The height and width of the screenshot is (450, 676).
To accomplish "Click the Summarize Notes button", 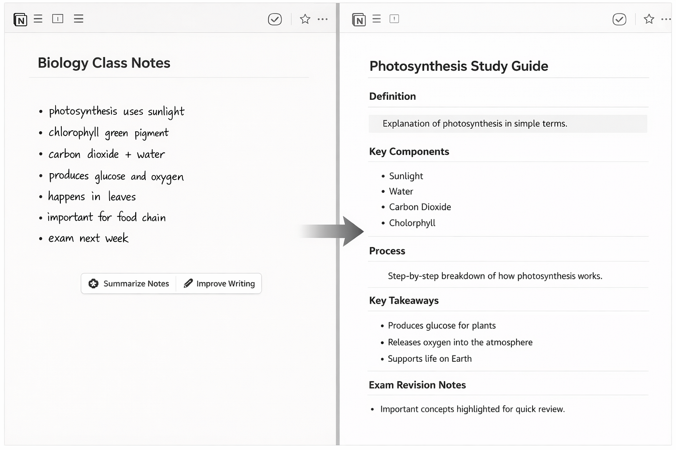I will (x=129, y=284).
